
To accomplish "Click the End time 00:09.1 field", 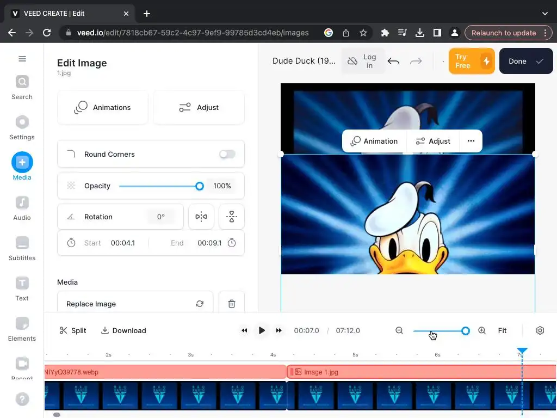I will click(209, 243).
